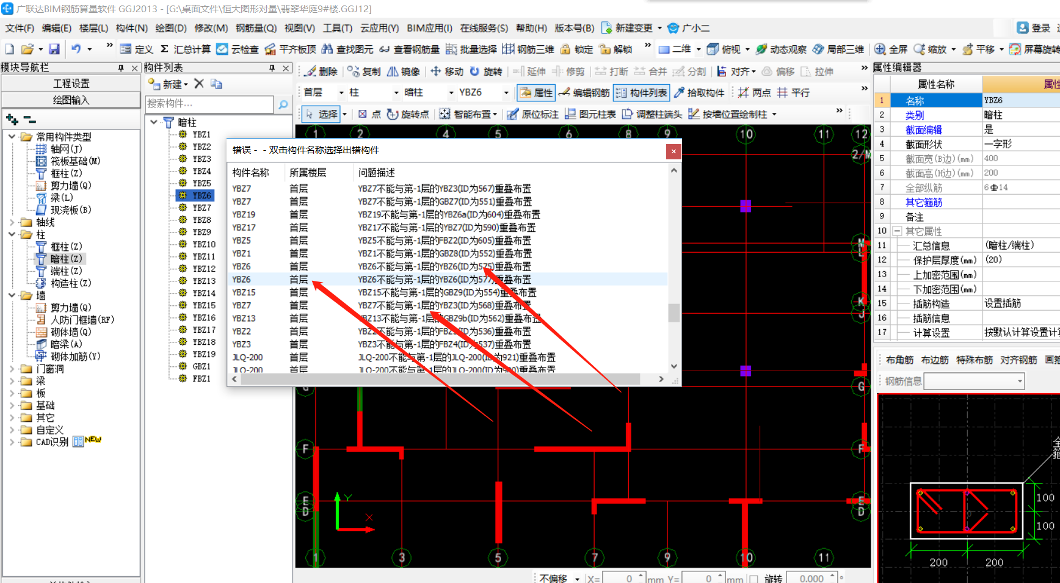1060x583 pixels.
Task: Open the BIM应用(I) menu
Action: point(429,28)
